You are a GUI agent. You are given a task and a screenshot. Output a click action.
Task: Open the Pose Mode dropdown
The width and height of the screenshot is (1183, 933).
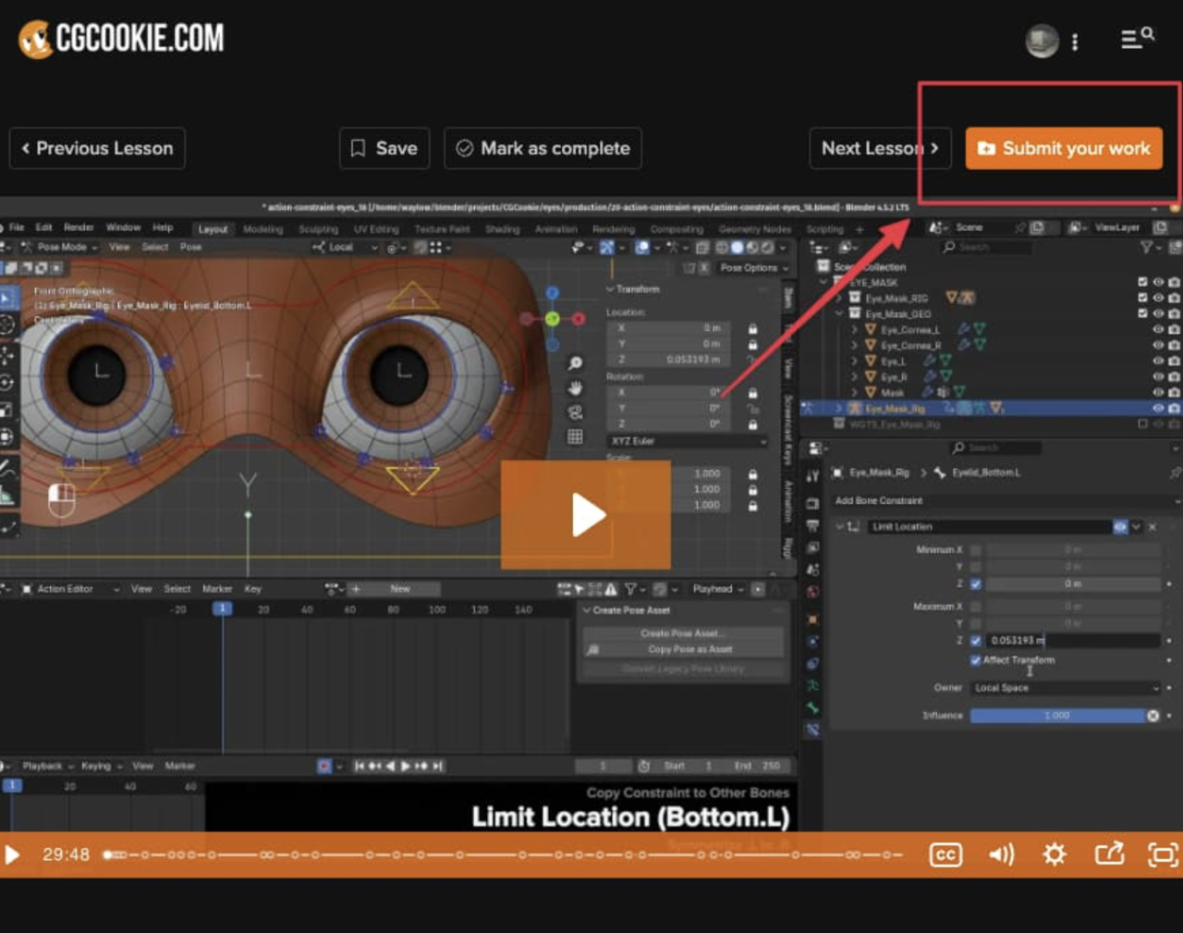click(x=61, y=247)
